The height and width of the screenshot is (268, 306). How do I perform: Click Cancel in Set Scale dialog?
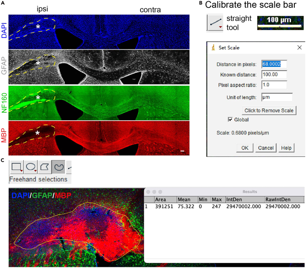point(266,148)
